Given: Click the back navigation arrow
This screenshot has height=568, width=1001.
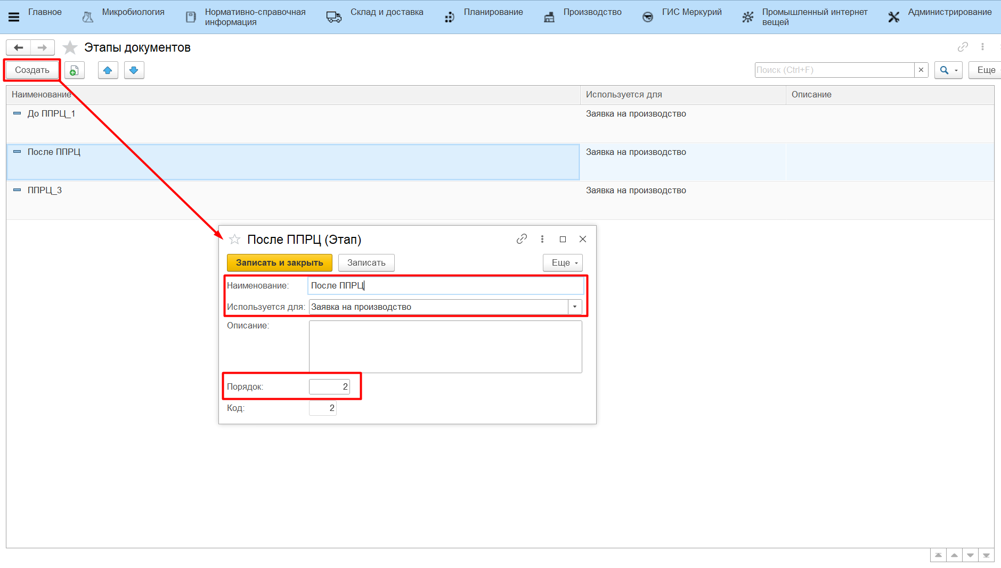Looking at the screenshot, I should (x=19, y=48).
